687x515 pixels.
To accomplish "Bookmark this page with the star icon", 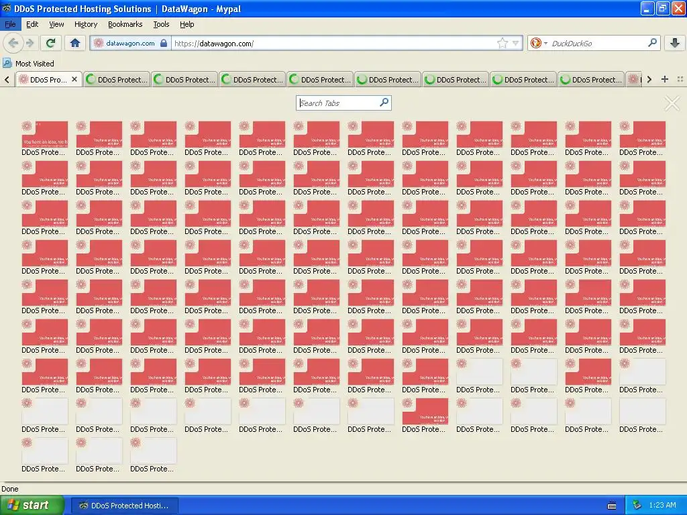I will [502, 43].
